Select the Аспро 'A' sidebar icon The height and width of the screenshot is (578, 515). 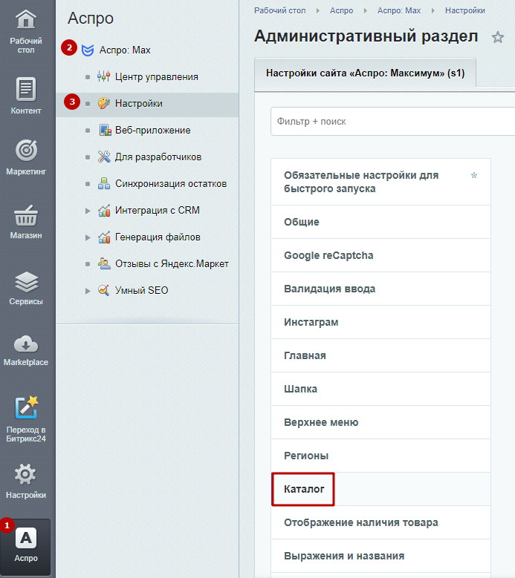click(x=26, y=539)
